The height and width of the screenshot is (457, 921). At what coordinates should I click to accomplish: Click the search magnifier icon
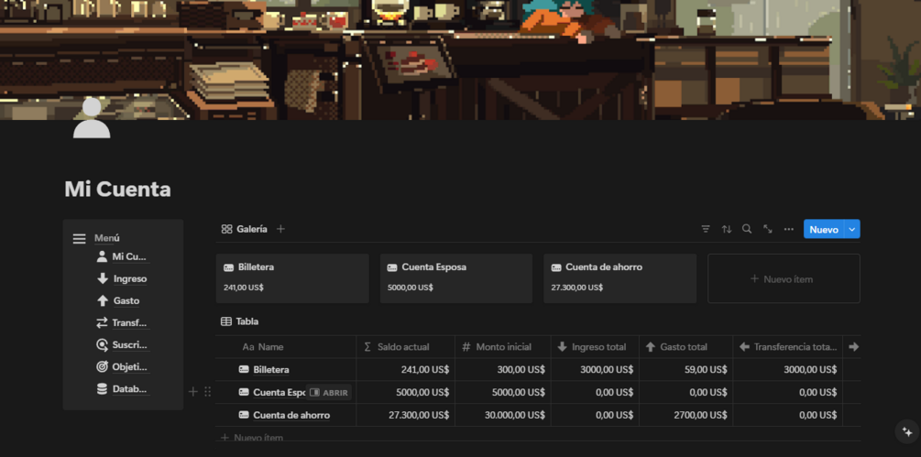pos(747,229)
